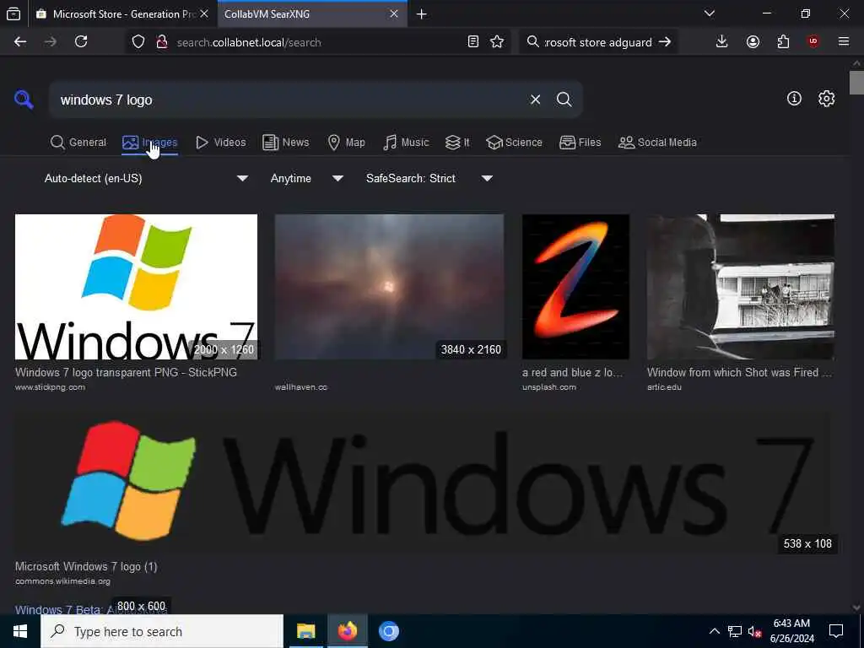Viewport: 864px width, 648px height.
Task: Submit search with the magnifier button
Action: tap(564, 100)
